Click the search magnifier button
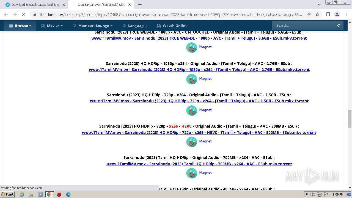The image size is (352, 198). click(339, 26)
